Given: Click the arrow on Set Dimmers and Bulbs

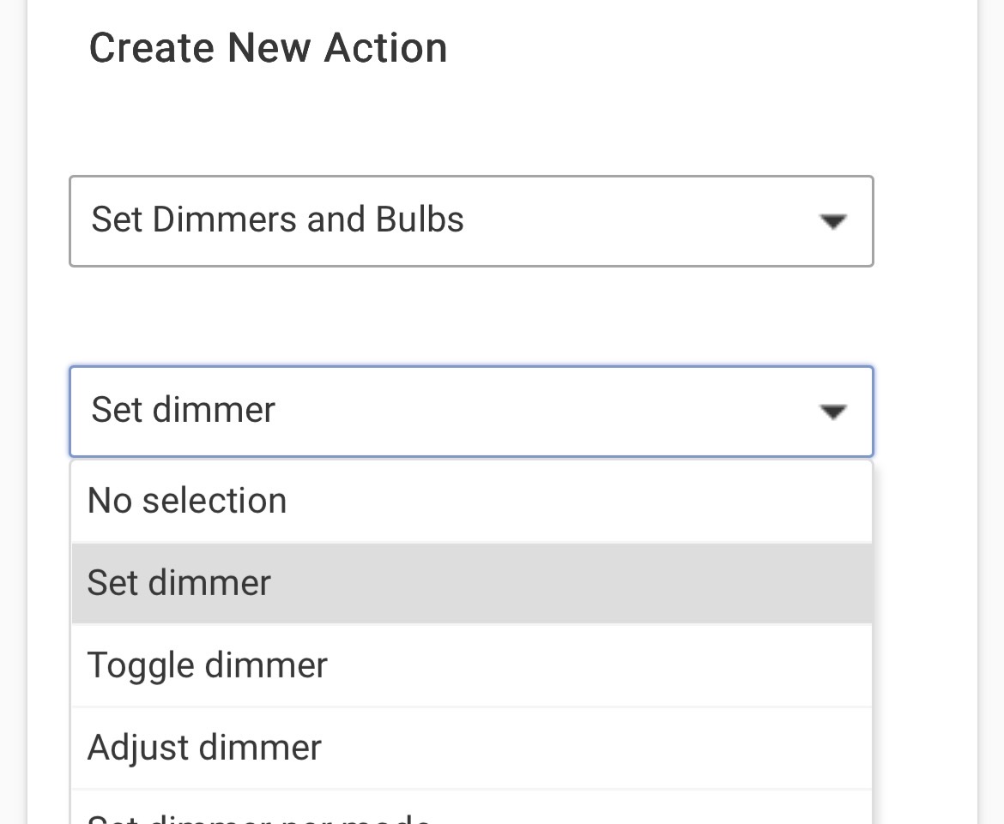Looking at the screenshot, I should point(832,222).
